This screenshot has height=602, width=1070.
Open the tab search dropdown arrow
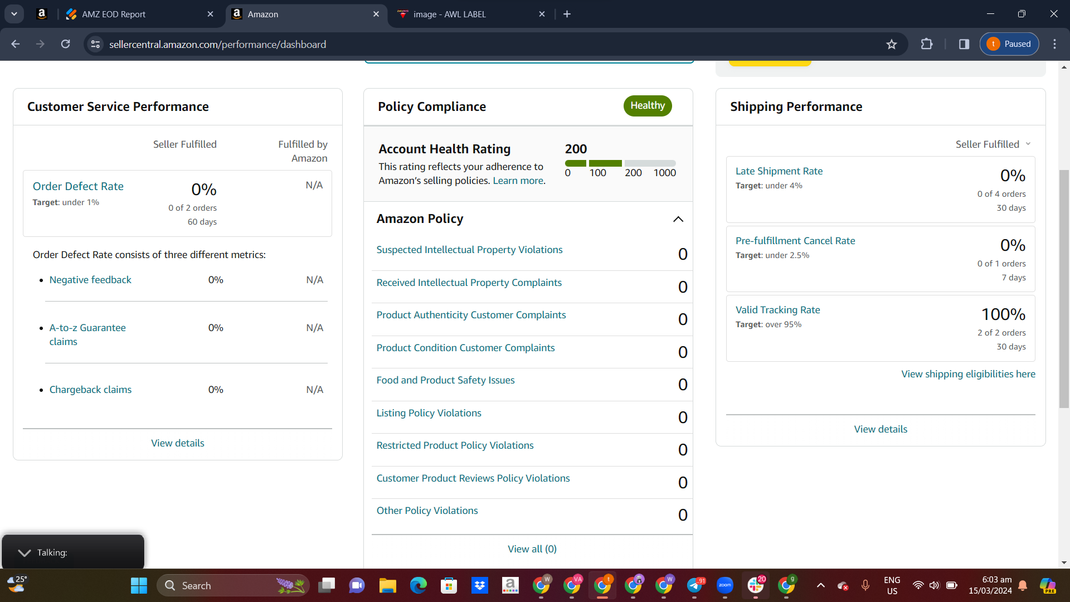(x=14, y=14)
